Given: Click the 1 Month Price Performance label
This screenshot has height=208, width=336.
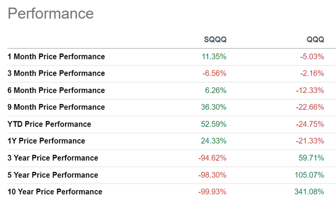Looking at the screenshot, I should (x=56, y=56).
